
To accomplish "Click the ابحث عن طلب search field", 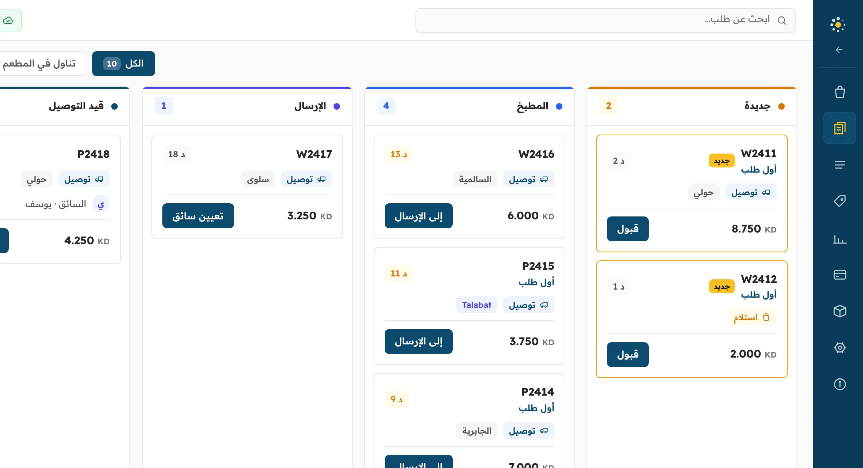I will click(x=606, y=20).
